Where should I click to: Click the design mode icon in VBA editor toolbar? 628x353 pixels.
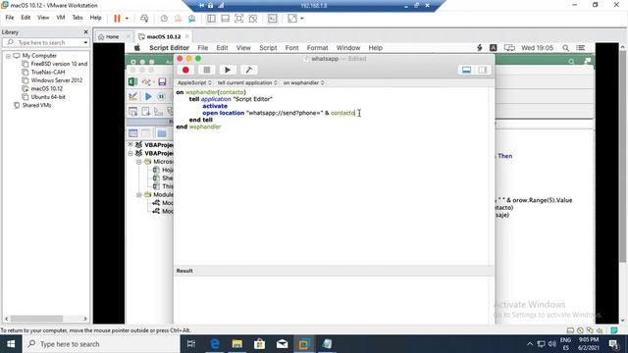pyautogui.click(x=133, y=96)
